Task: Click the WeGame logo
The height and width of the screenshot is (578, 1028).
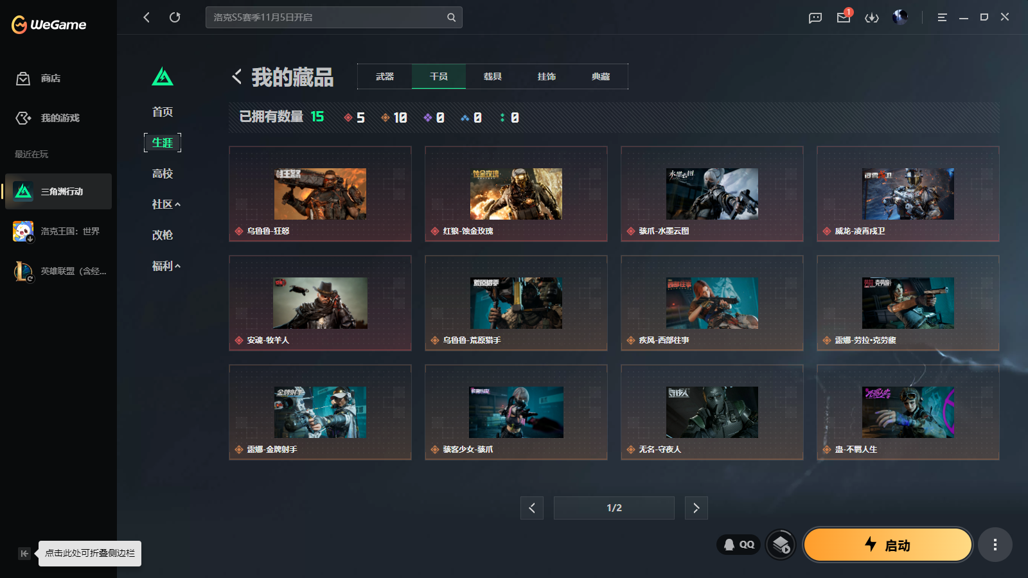Action: pos(49,24)
